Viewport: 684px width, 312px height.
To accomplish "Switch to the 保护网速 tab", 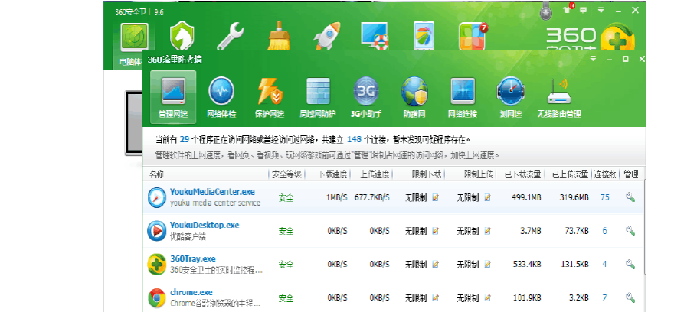I will 269,98.
